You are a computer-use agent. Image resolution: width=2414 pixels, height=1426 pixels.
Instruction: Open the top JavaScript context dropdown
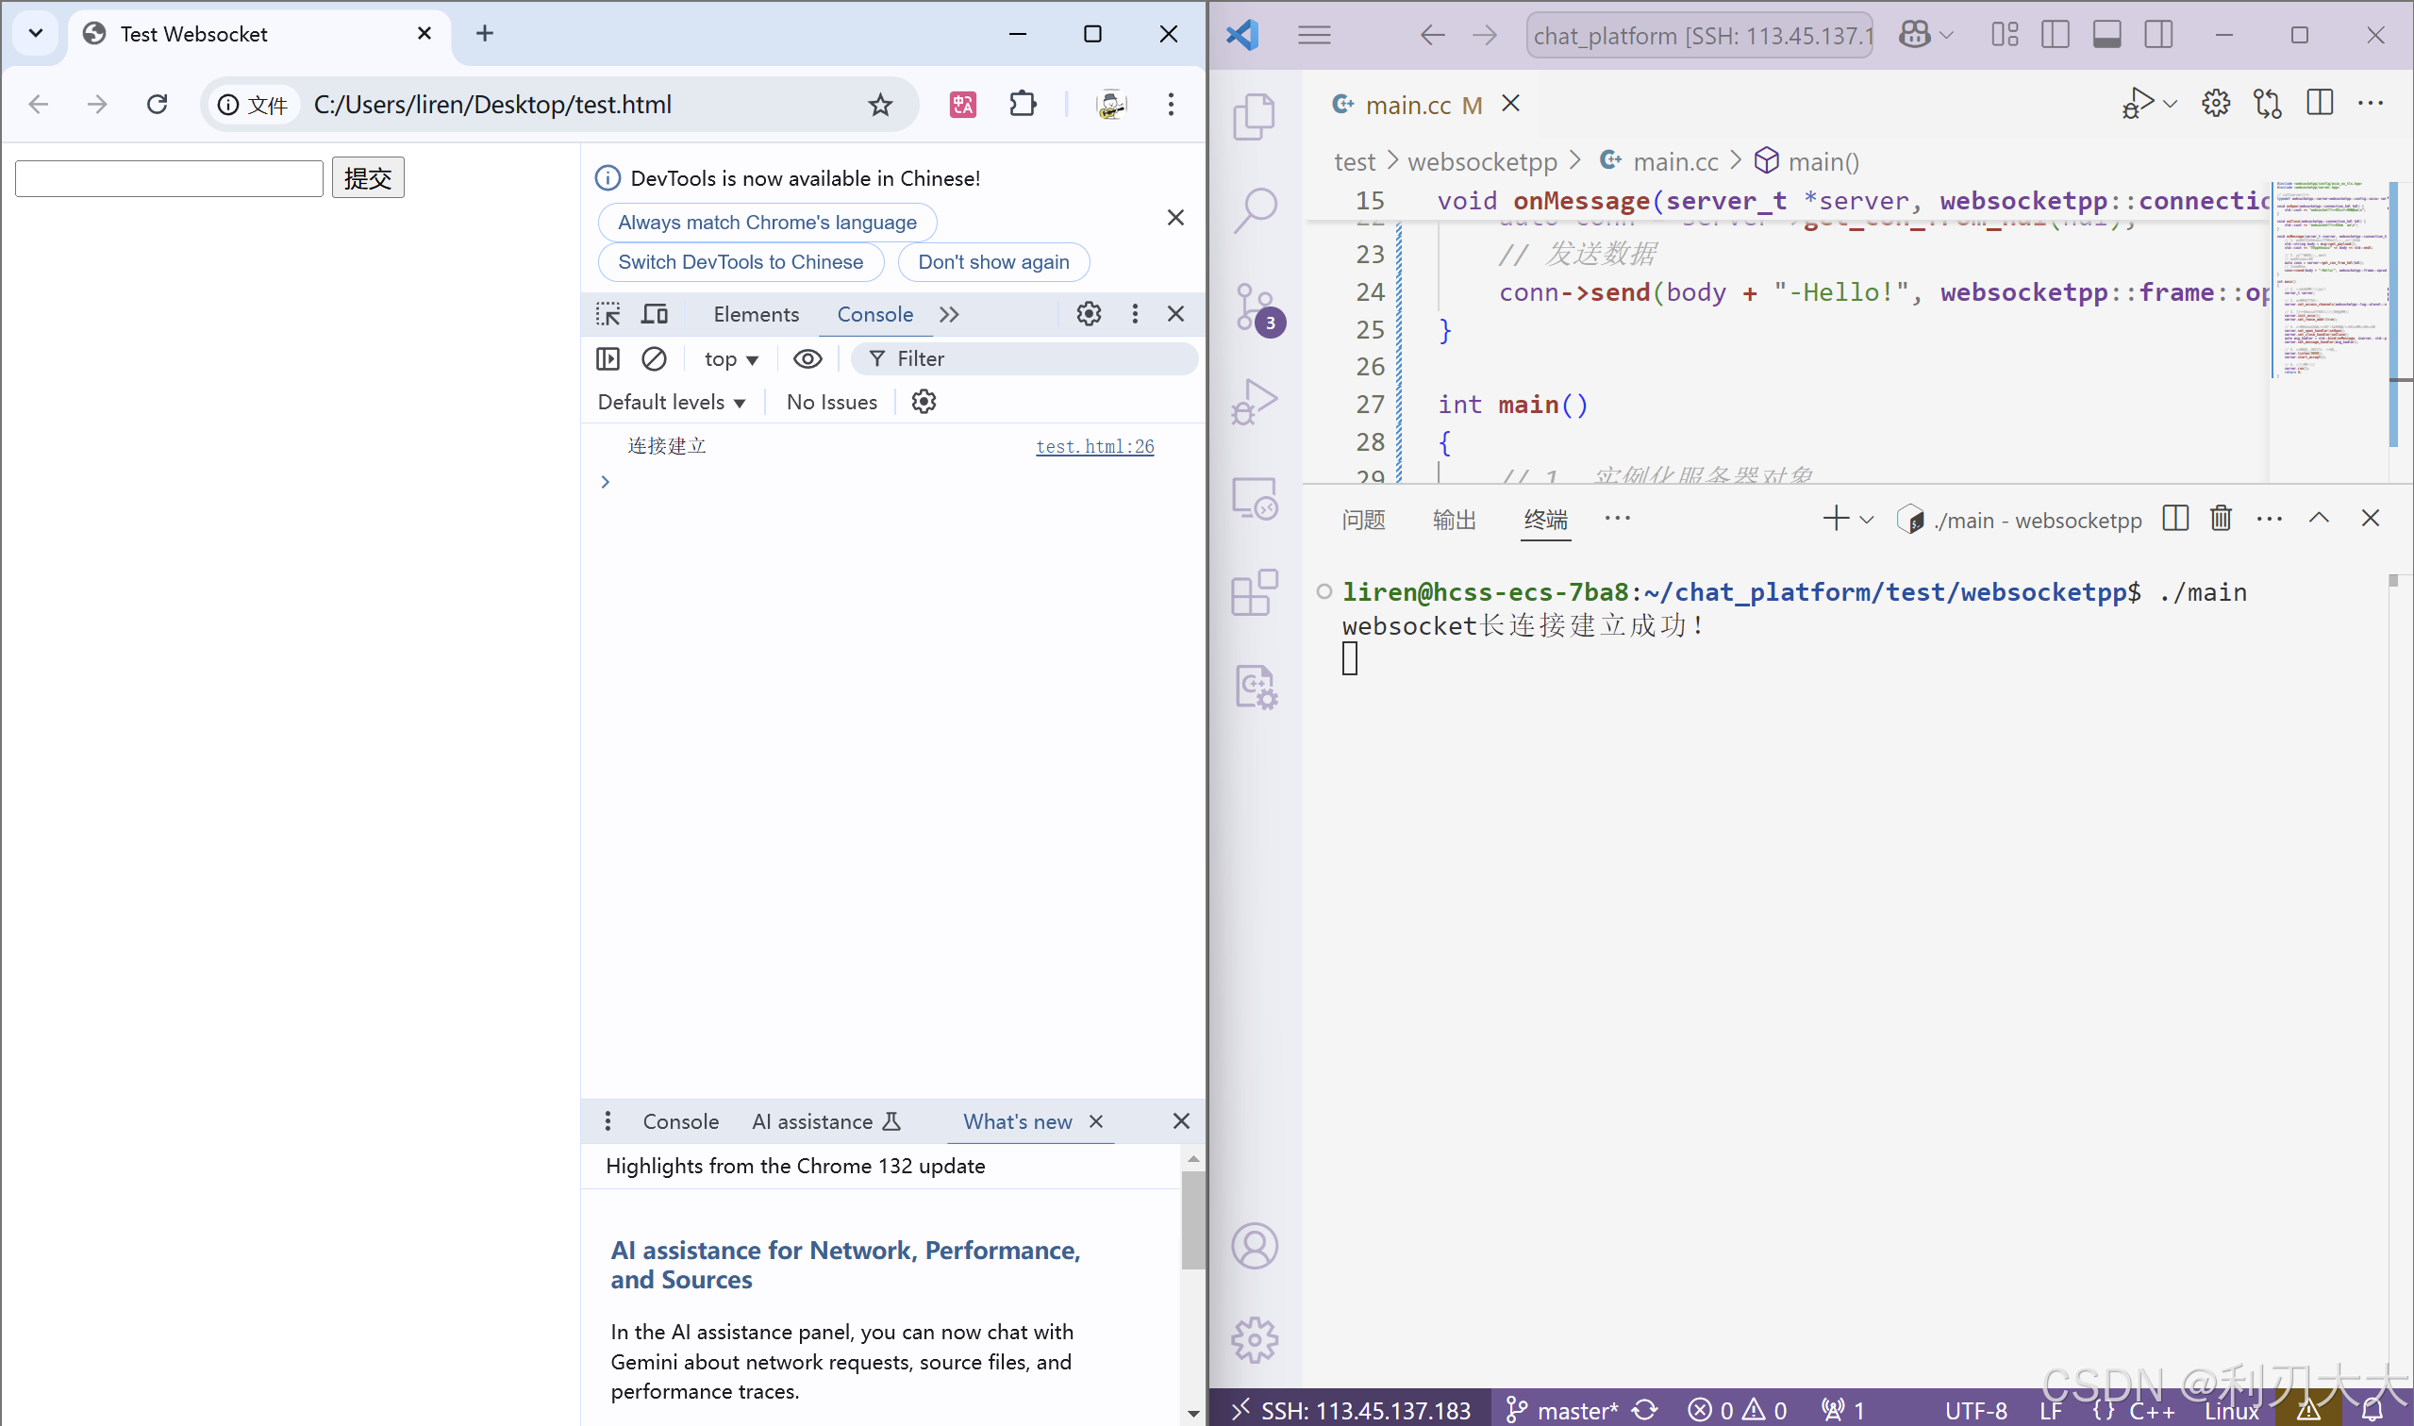pyautogui.click(x=730, y=359)
